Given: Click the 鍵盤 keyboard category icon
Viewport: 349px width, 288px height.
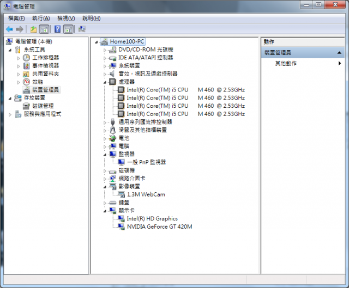Looking at the screenshot, I should pyautogui.click(x=113, y=203).
